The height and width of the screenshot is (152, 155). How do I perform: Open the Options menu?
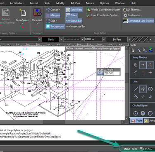coord(105,3)
